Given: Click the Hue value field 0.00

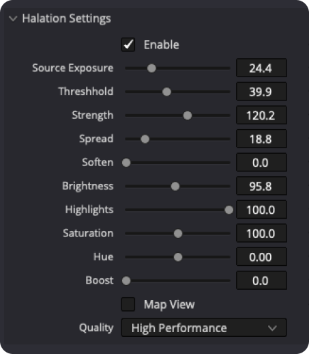Looking at the screenshot, I should (x=261, y=257).
